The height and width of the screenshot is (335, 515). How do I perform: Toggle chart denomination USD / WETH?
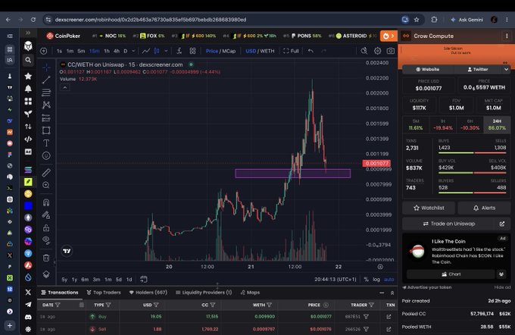(260, 51)
